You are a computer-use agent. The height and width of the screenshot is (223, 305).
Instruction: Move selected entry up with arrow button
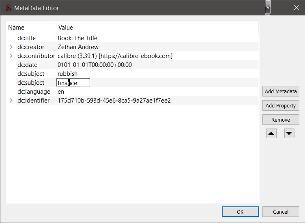(x=271, y=133)
